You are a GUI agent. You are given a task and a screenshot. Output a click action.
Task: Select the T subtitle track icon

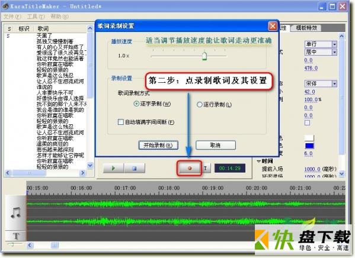(16, 236)
